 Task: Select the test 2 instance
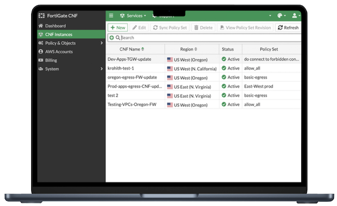[113, 95]
